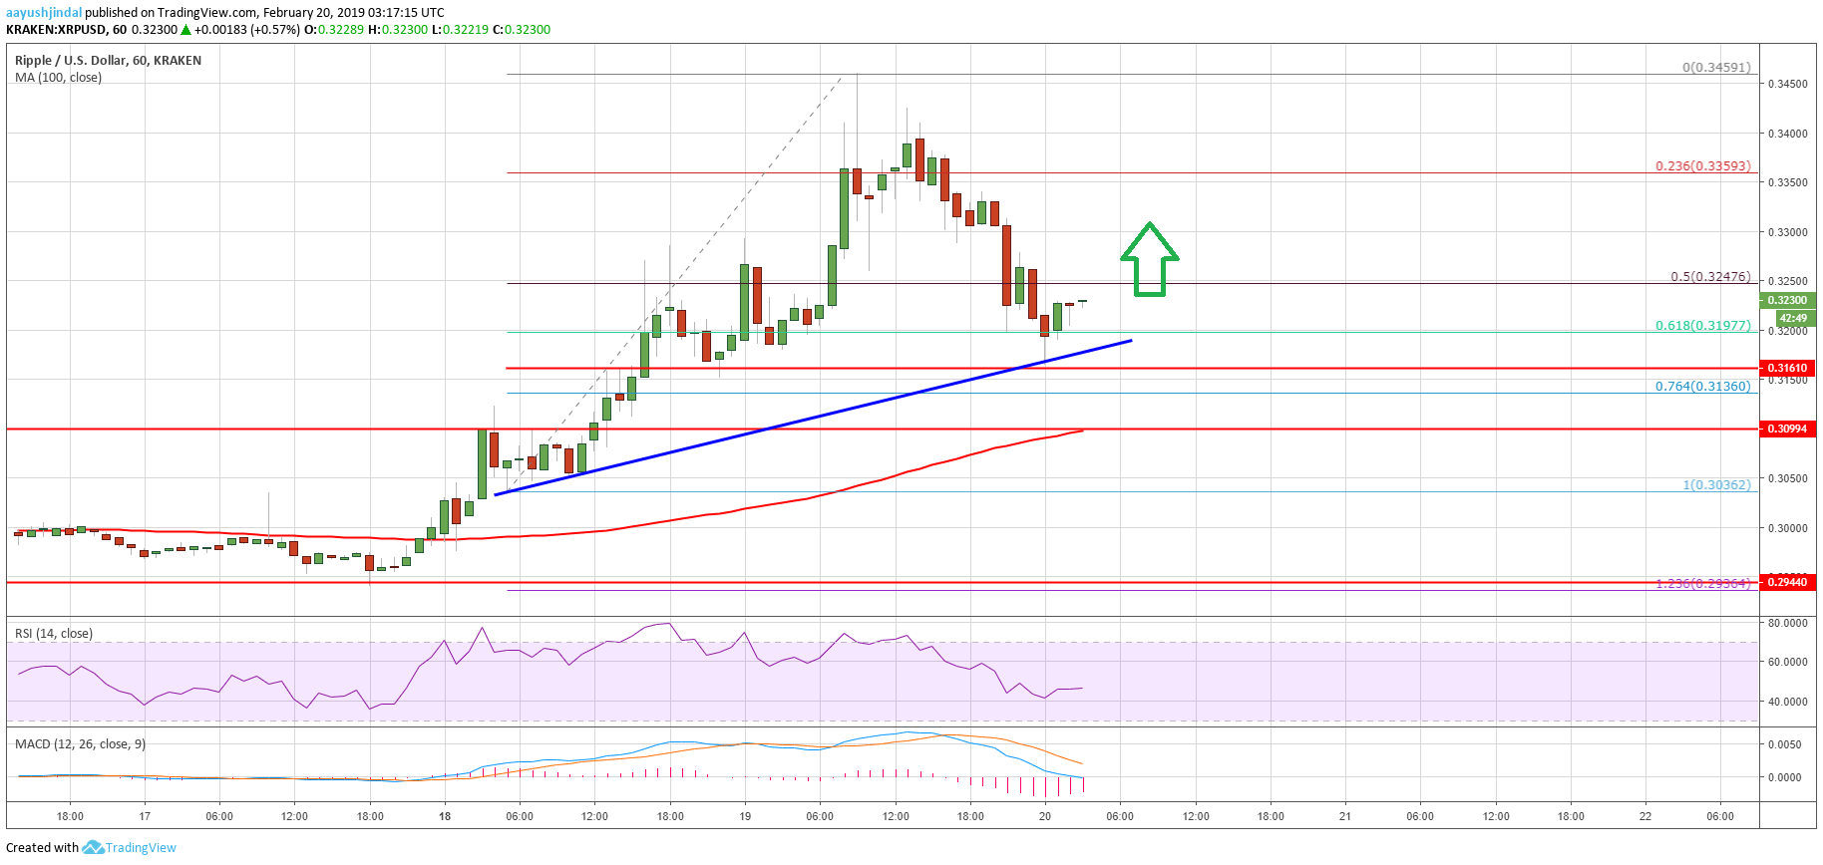Click the 0.34500 price axis label

click(x=1787, y=84)
